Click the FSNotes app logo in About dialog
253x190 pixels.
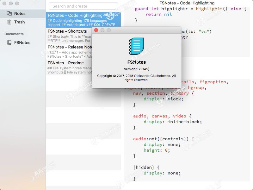tap(137, 46)
